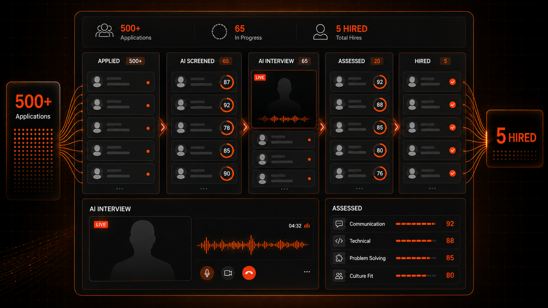Select the ASSESSED 20 column header

click(x=361, y=61)
